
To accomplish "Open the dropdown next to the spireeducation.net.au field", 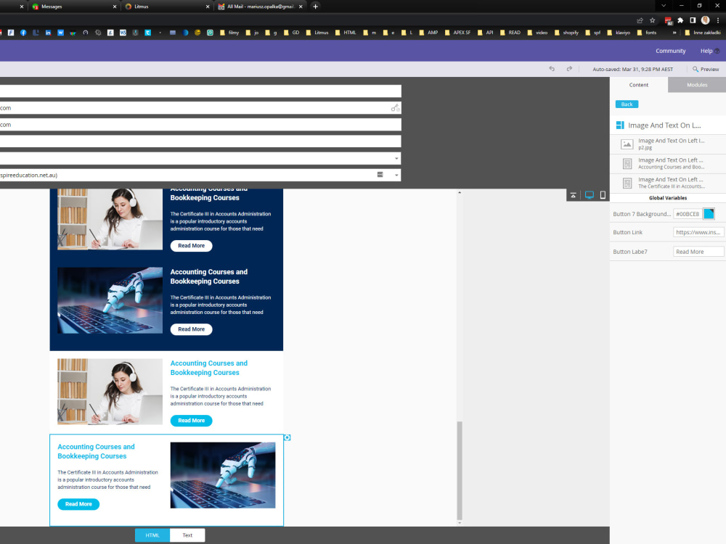I will click(x=396, y=175).
